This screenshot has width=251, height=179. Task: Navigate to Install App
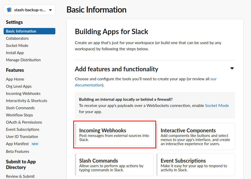coord(15,53)
